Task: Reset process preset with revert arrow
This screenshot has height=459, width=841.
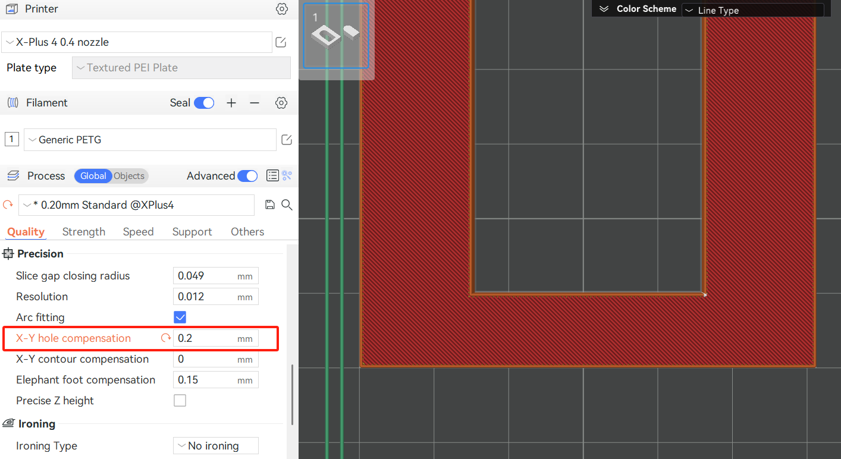Action: [8, 205]
